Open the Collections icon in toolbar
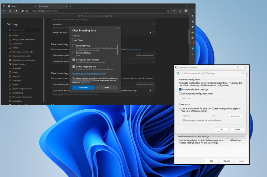 (x=180, y=11)
